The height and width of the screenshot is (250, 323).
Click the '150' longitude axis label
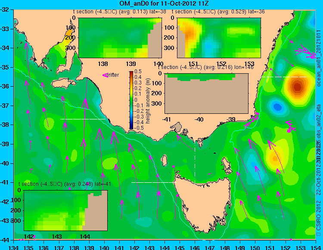(255, 247)
